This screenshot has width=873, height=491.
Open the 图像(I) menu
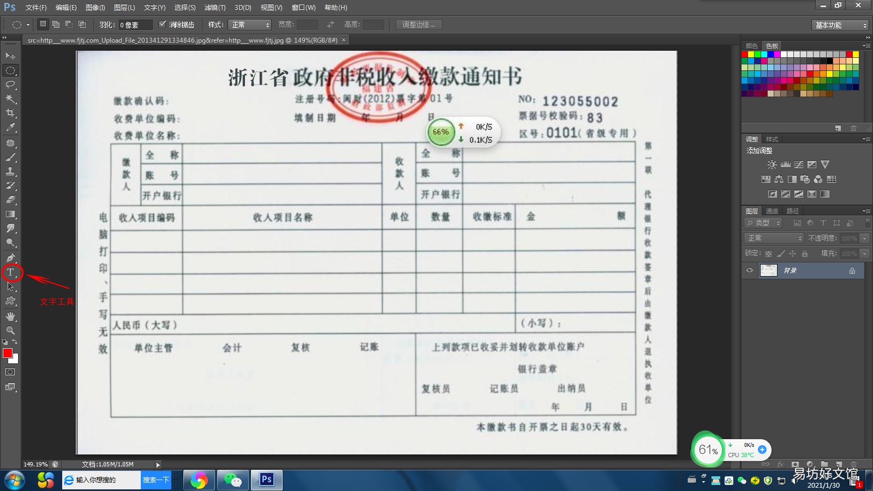[x=95, y=8]
